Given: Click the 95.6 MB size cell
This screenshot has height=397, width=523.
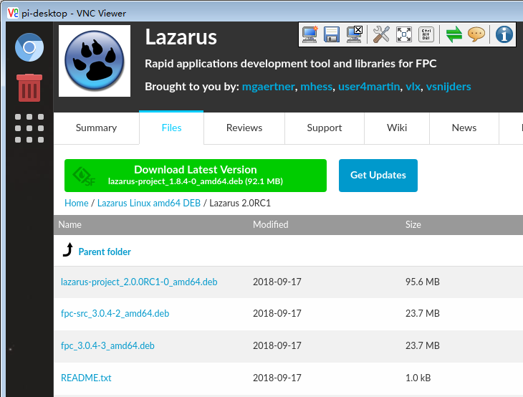Looking at the screenshot, I should pyautogui.click(x=422, y=282).
